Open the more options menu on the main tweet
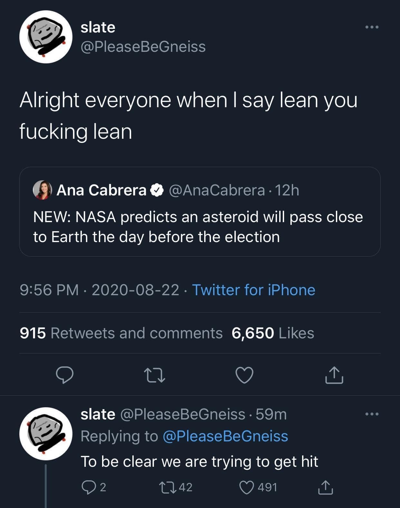This screenshot has width=400, height=508. (x=372, y=27)
